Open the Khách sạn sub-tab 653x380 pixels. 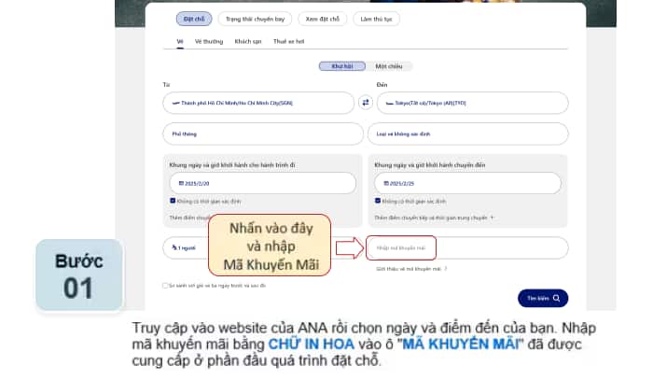248,41
